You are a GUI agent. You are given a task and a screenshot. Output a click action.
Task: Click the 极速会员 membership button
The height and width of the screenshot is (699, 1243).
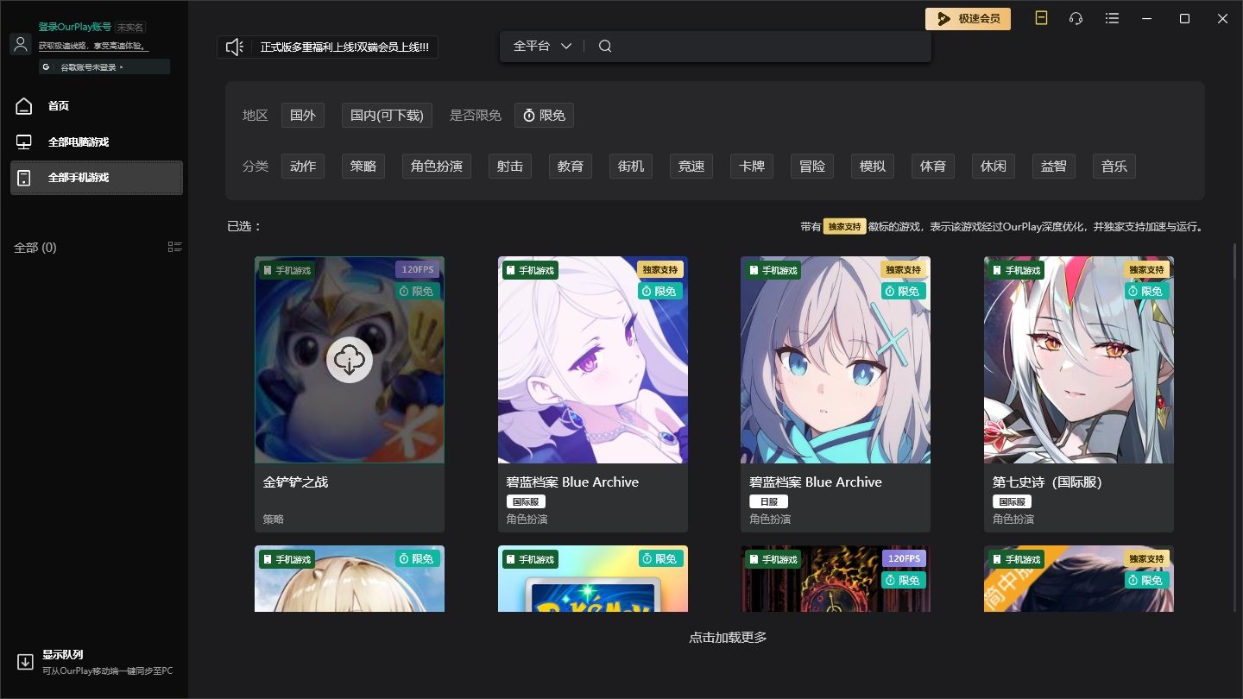(x=968, y=18)
